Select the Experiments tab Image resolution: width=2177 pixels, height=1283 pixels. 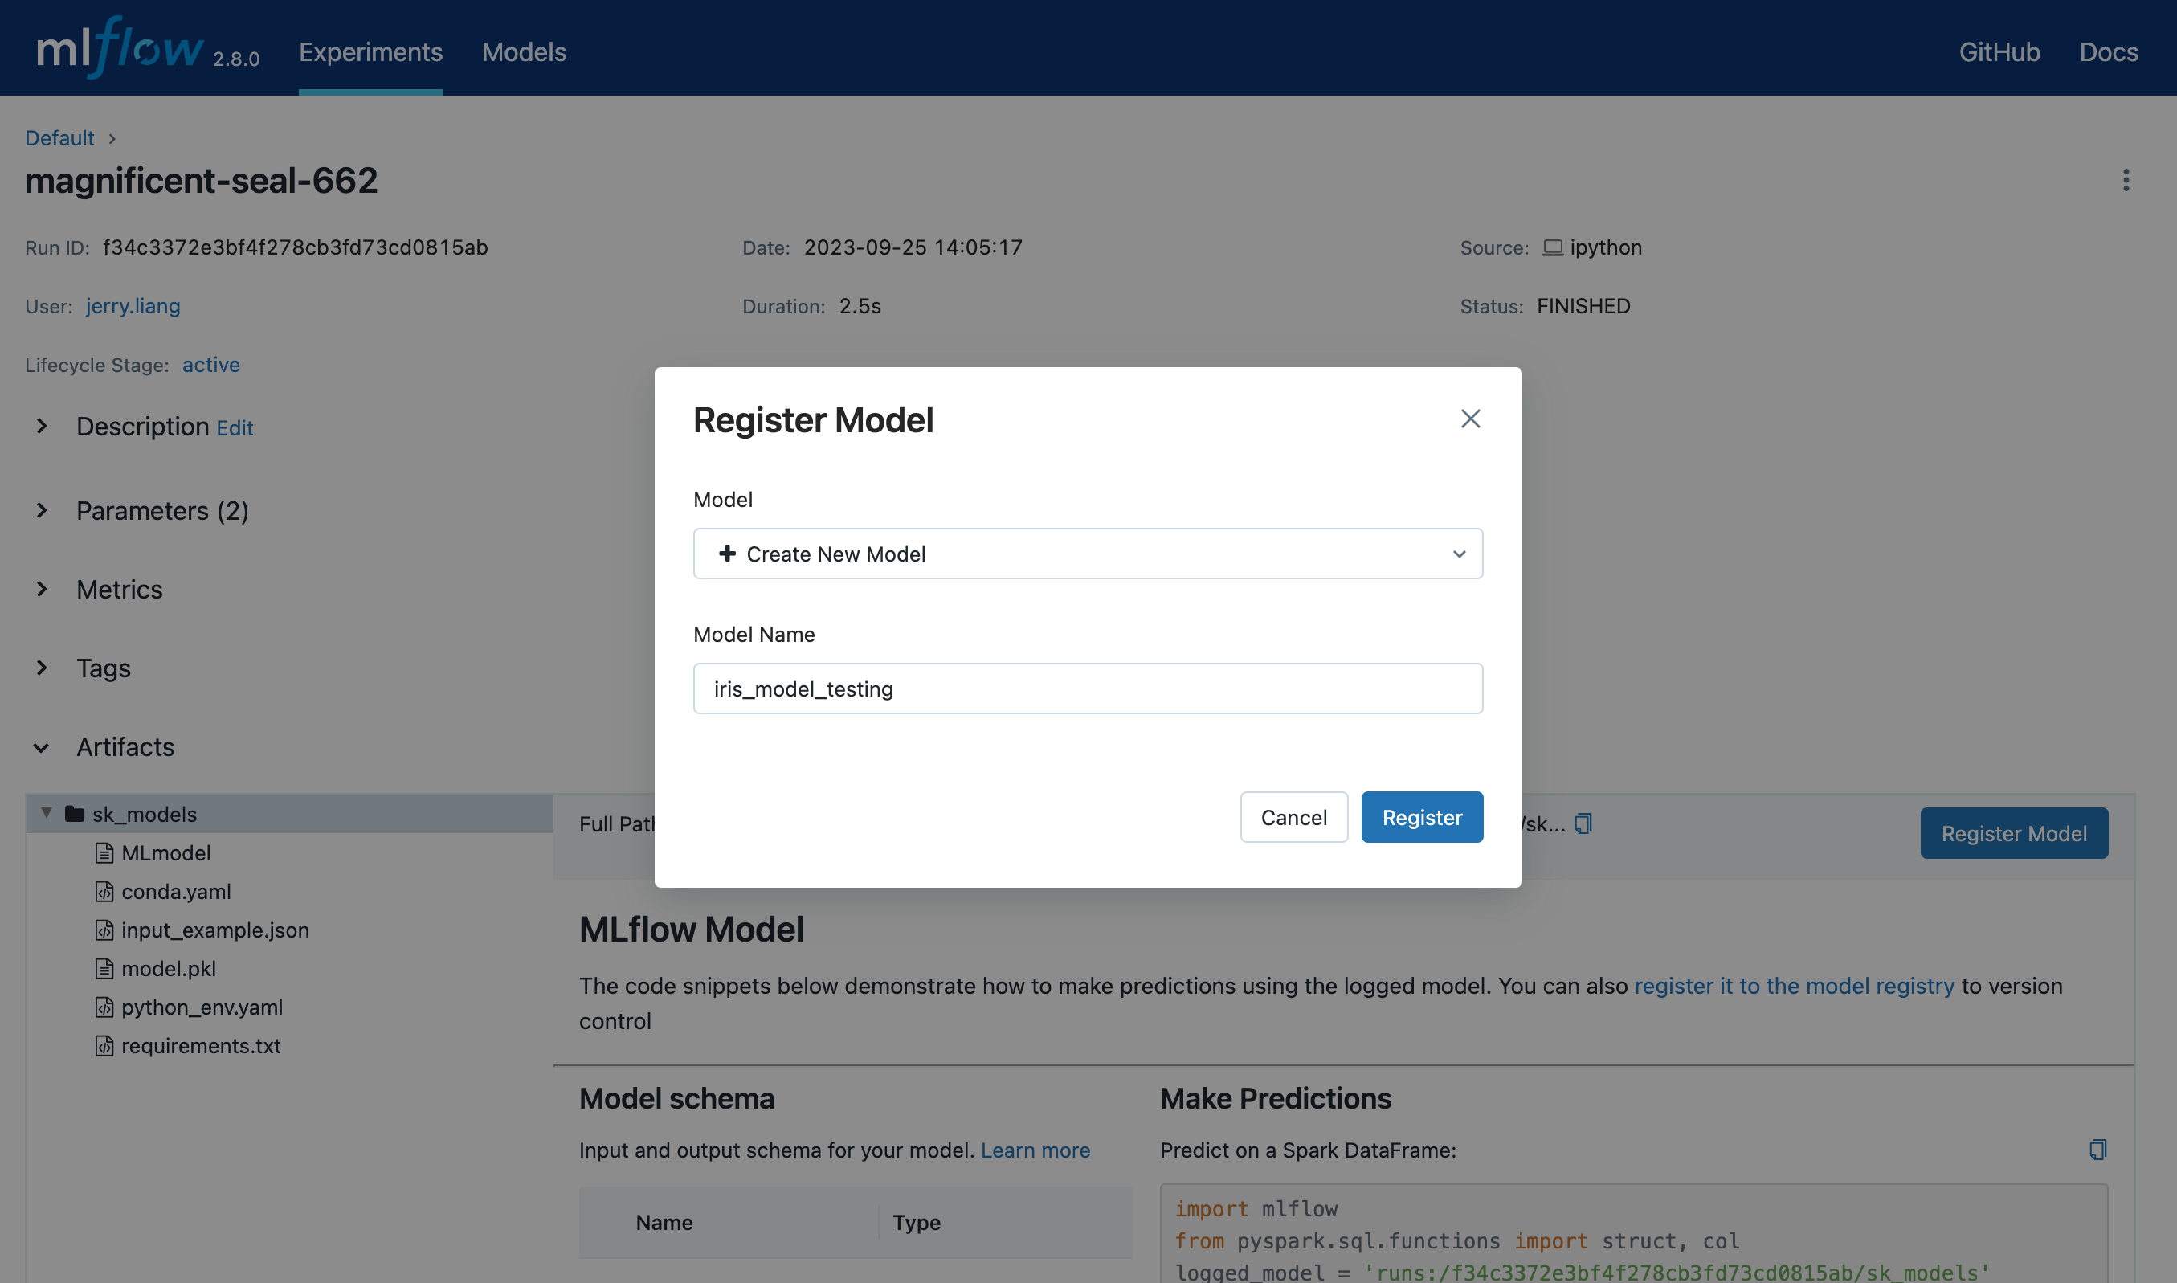point(370,49)
